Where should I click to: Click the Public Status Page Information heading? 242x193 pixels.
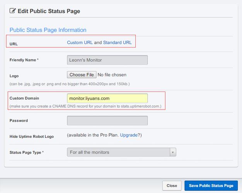[48, 30]
